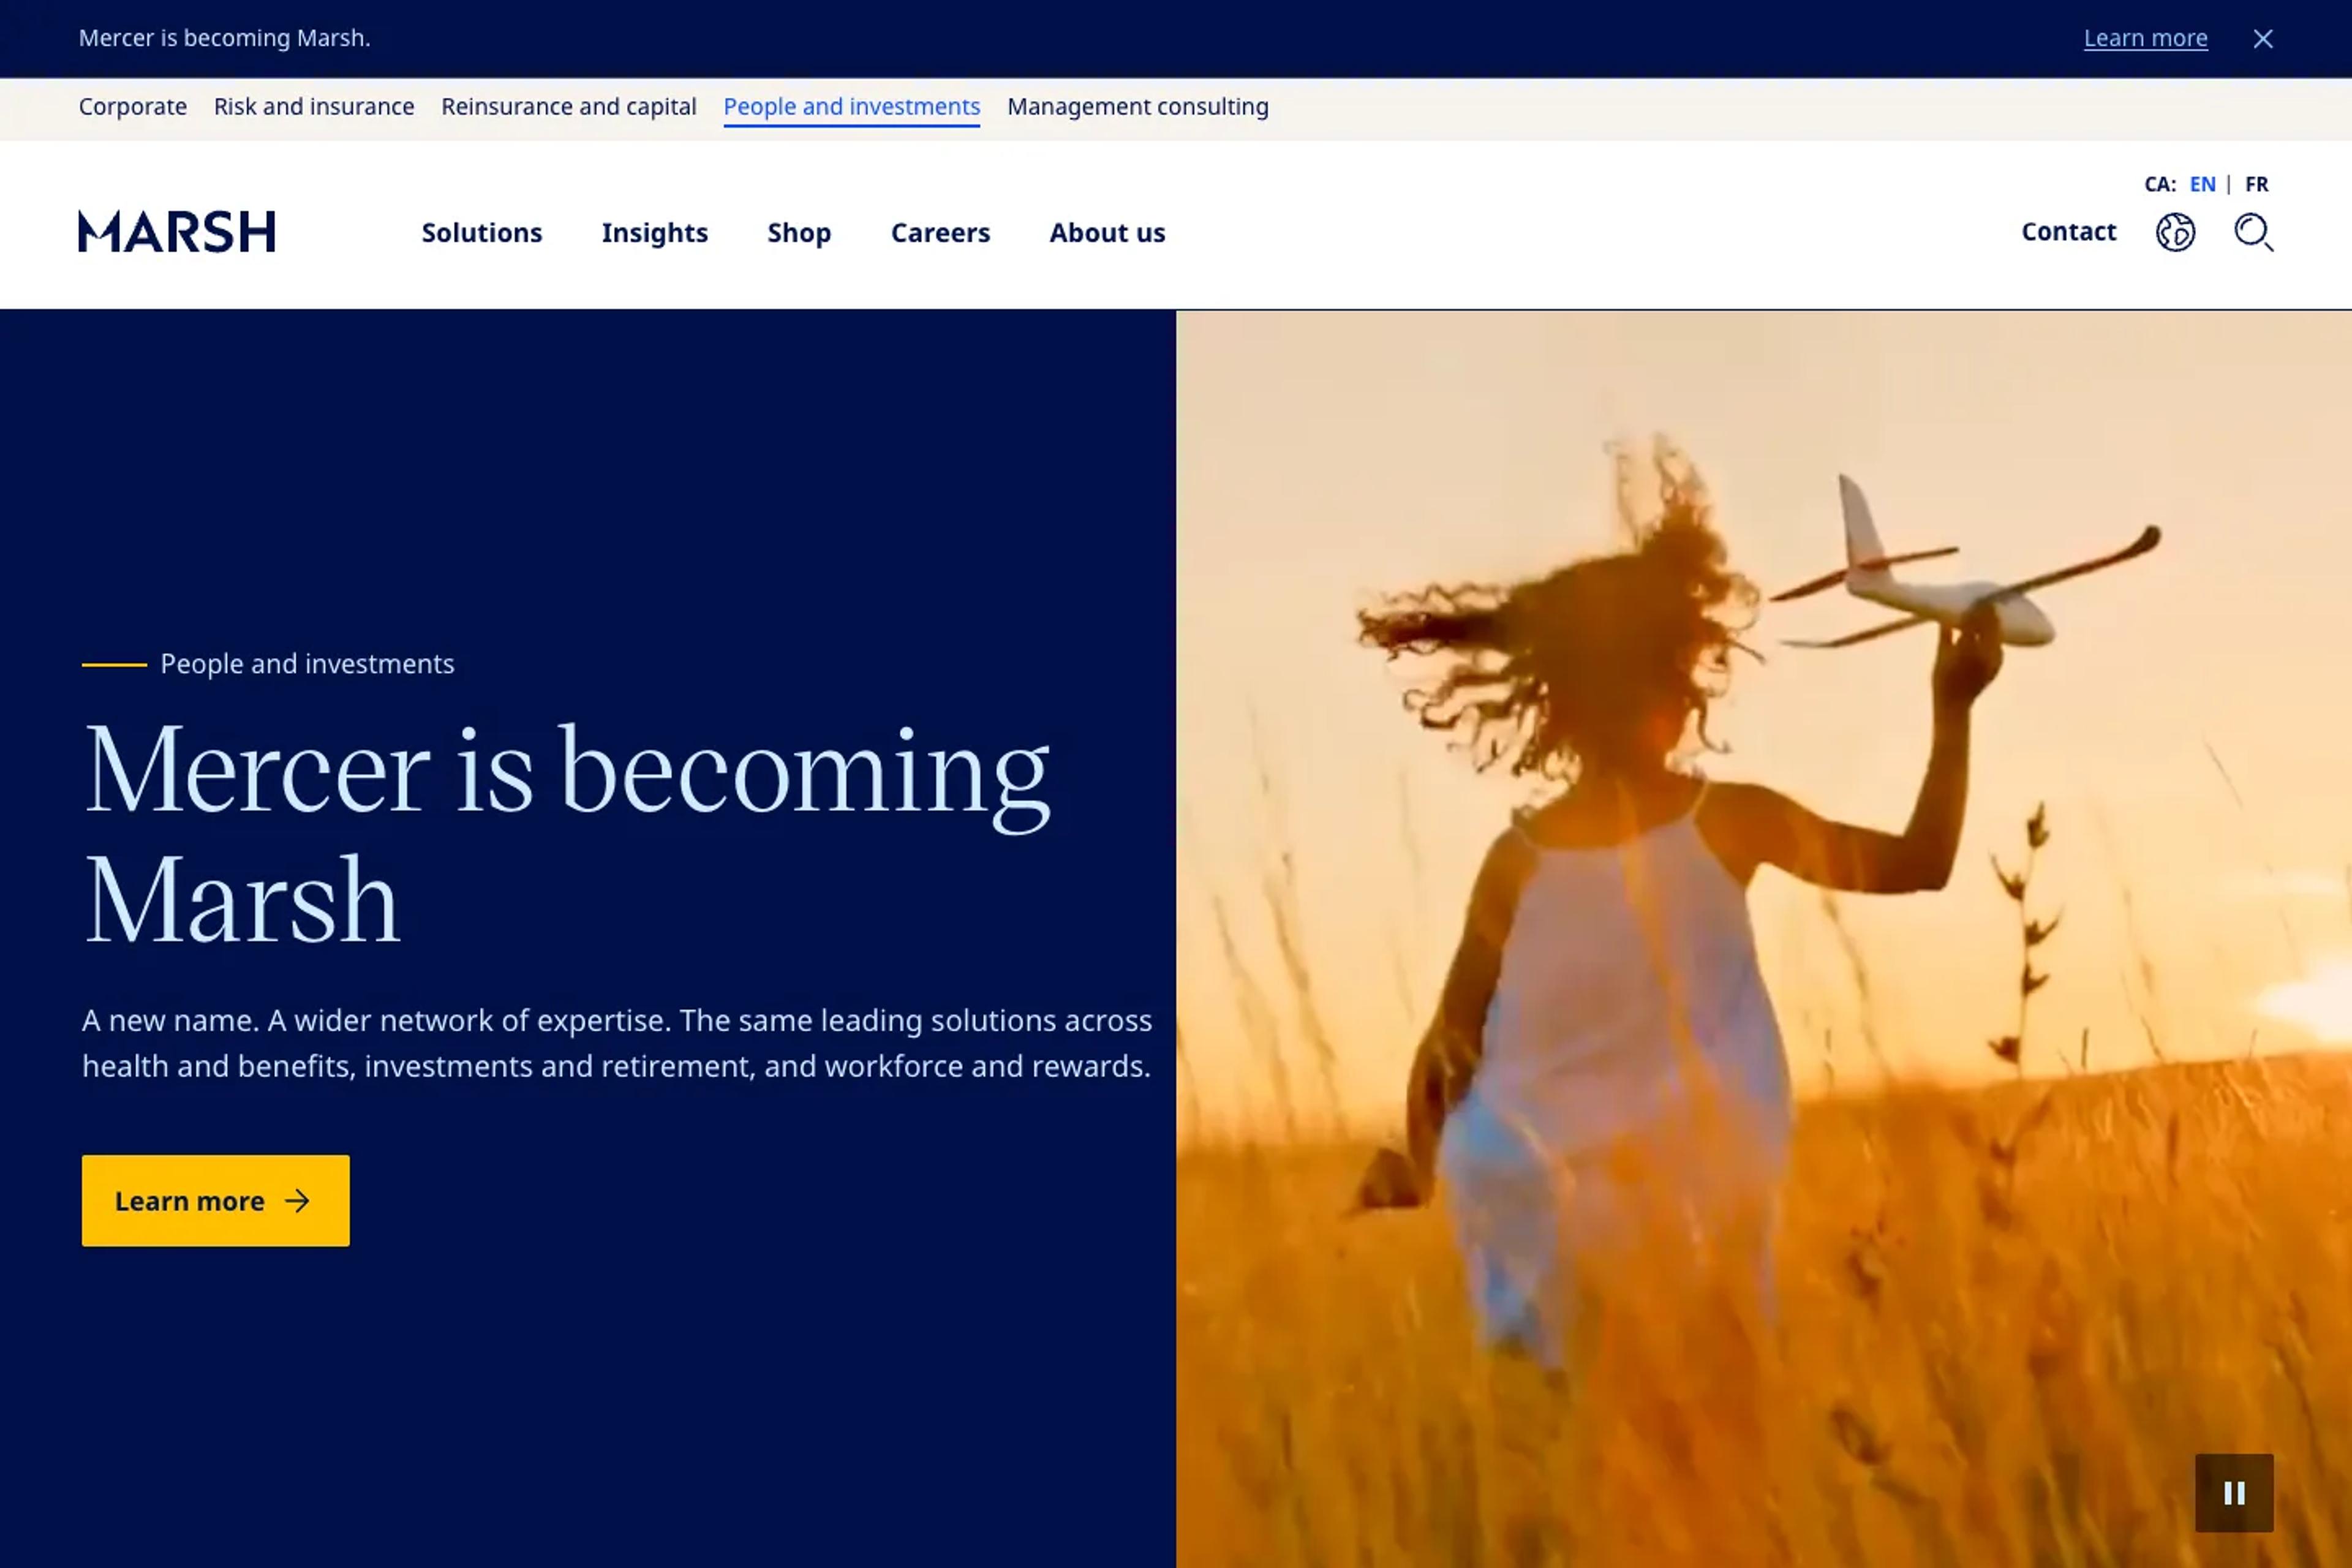
Task: Switch language to FR
Action: 2256,184
